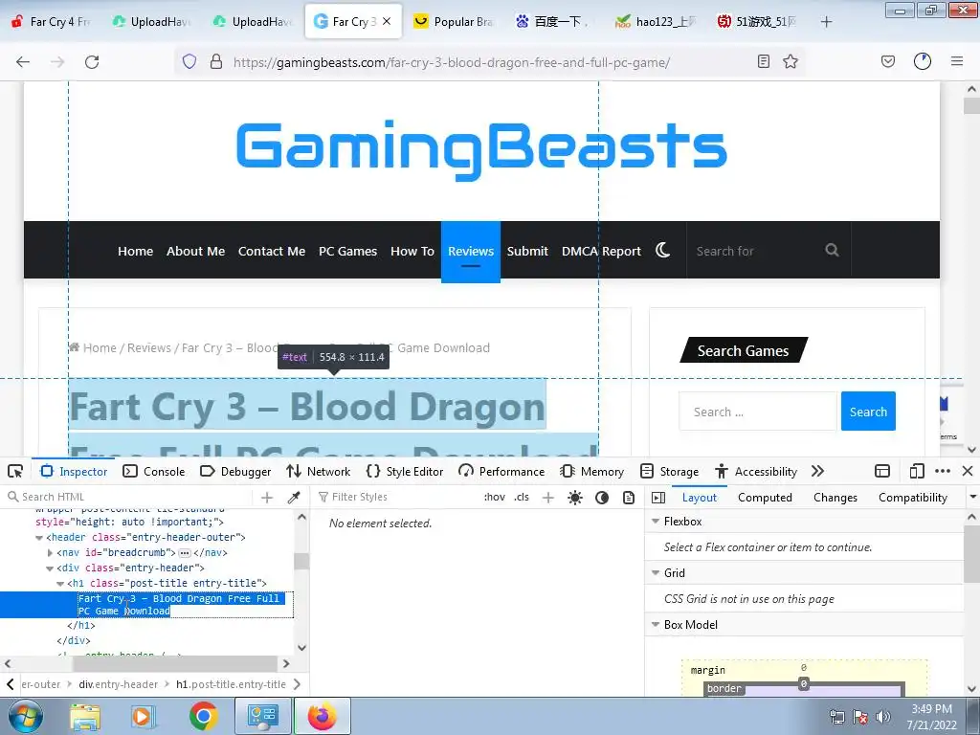Click the site padlock security icon

coord(216,61)
